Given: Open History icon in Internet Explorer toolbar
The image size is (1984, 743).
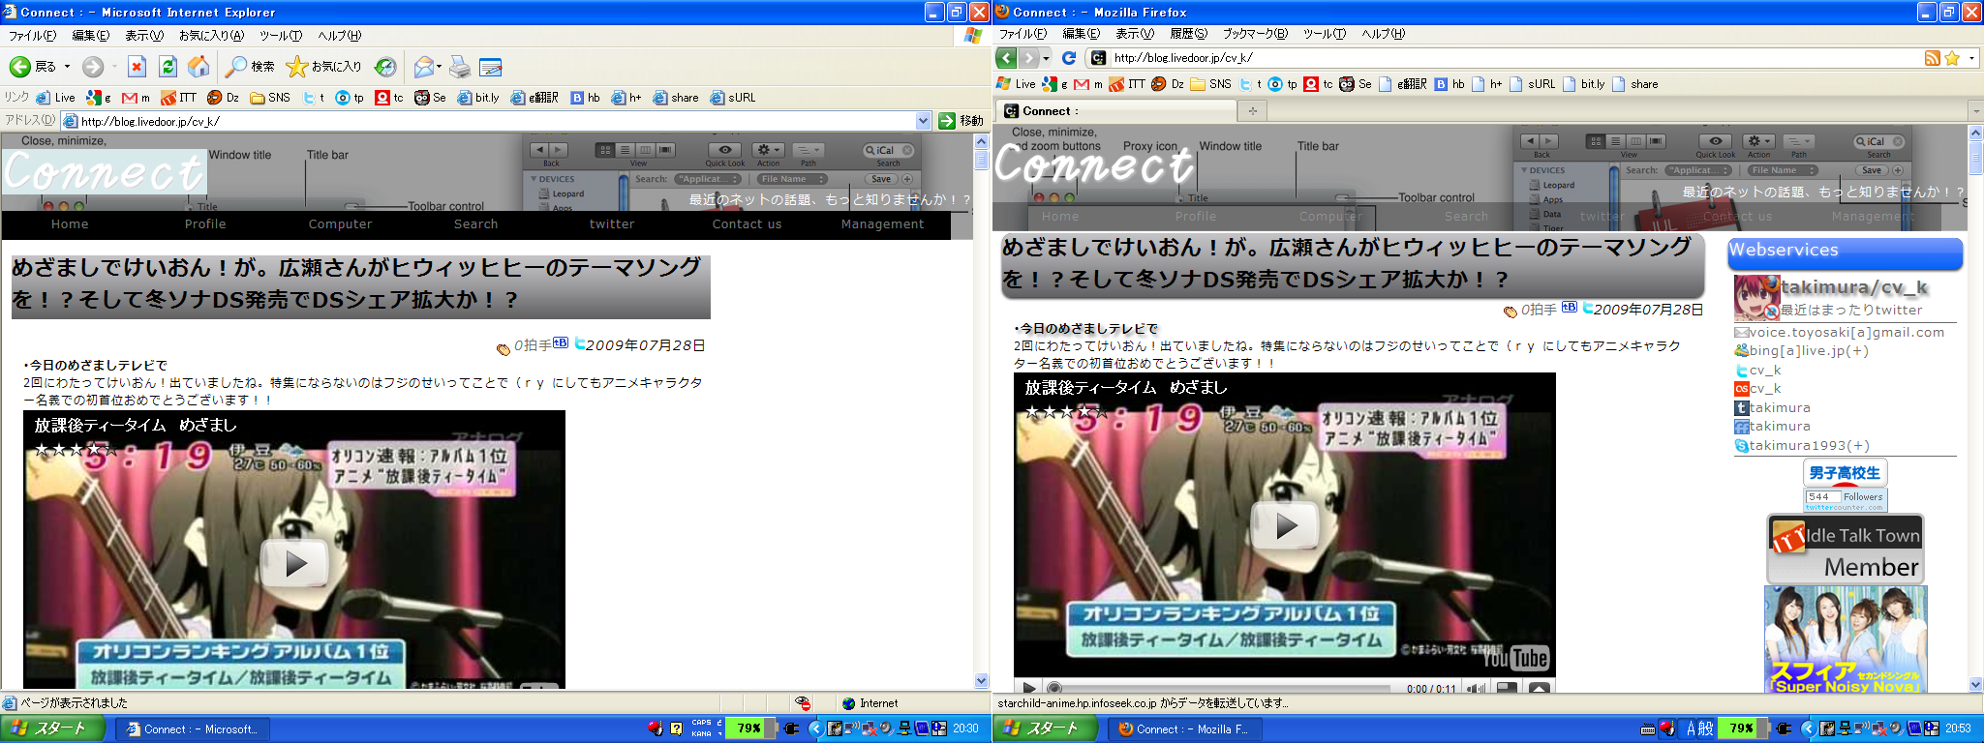Looking at the screenshot, I should click(x=385, y=67).
